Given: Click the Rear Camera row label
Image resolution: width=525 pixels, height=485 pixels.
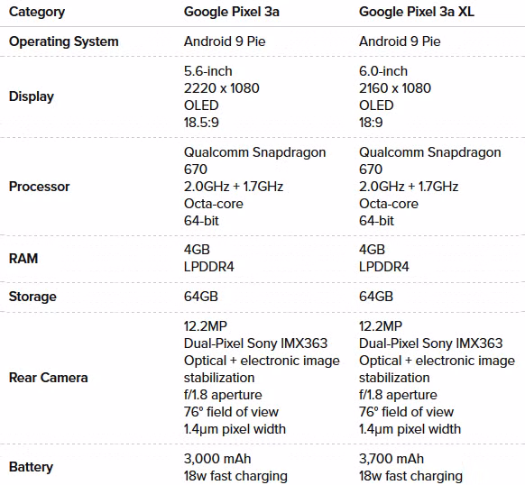Looking at the screenshot, I should (x=48, y=378).
